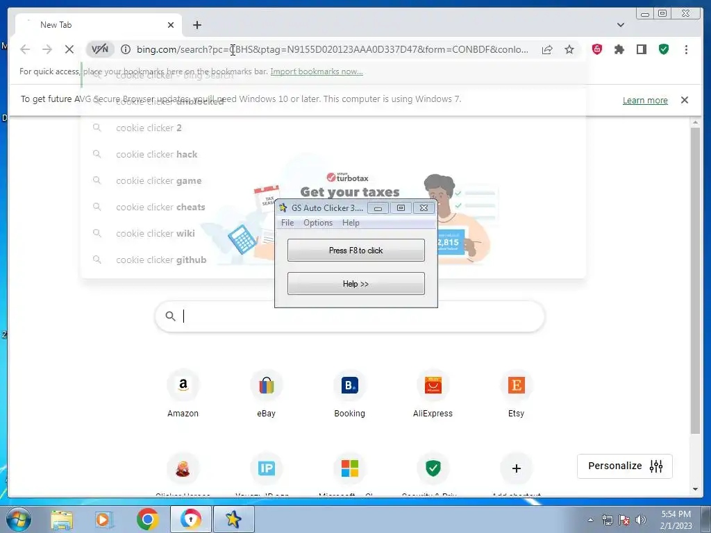Go back using the browser back arrow

tap(25, 49)
